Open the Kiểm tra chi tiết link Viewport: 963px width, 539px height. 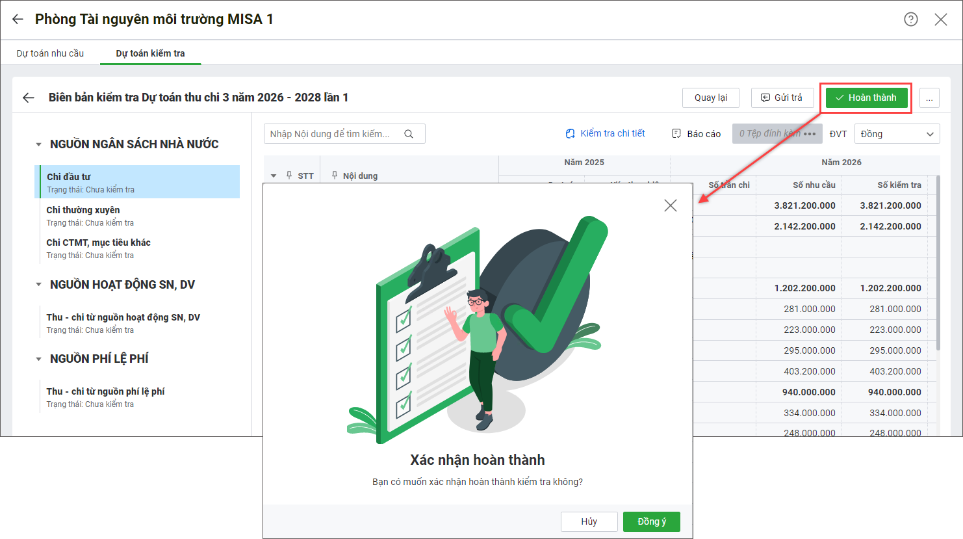pos(605,133)
